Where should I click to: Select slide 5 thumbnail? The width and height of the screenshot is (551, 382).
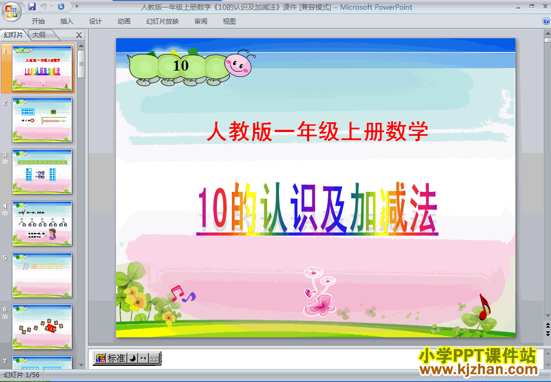point(42,275)
